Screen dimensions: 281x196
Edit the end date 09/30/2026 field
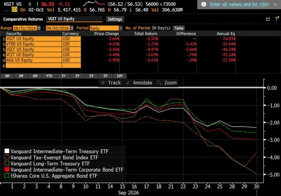click(58, 28)
